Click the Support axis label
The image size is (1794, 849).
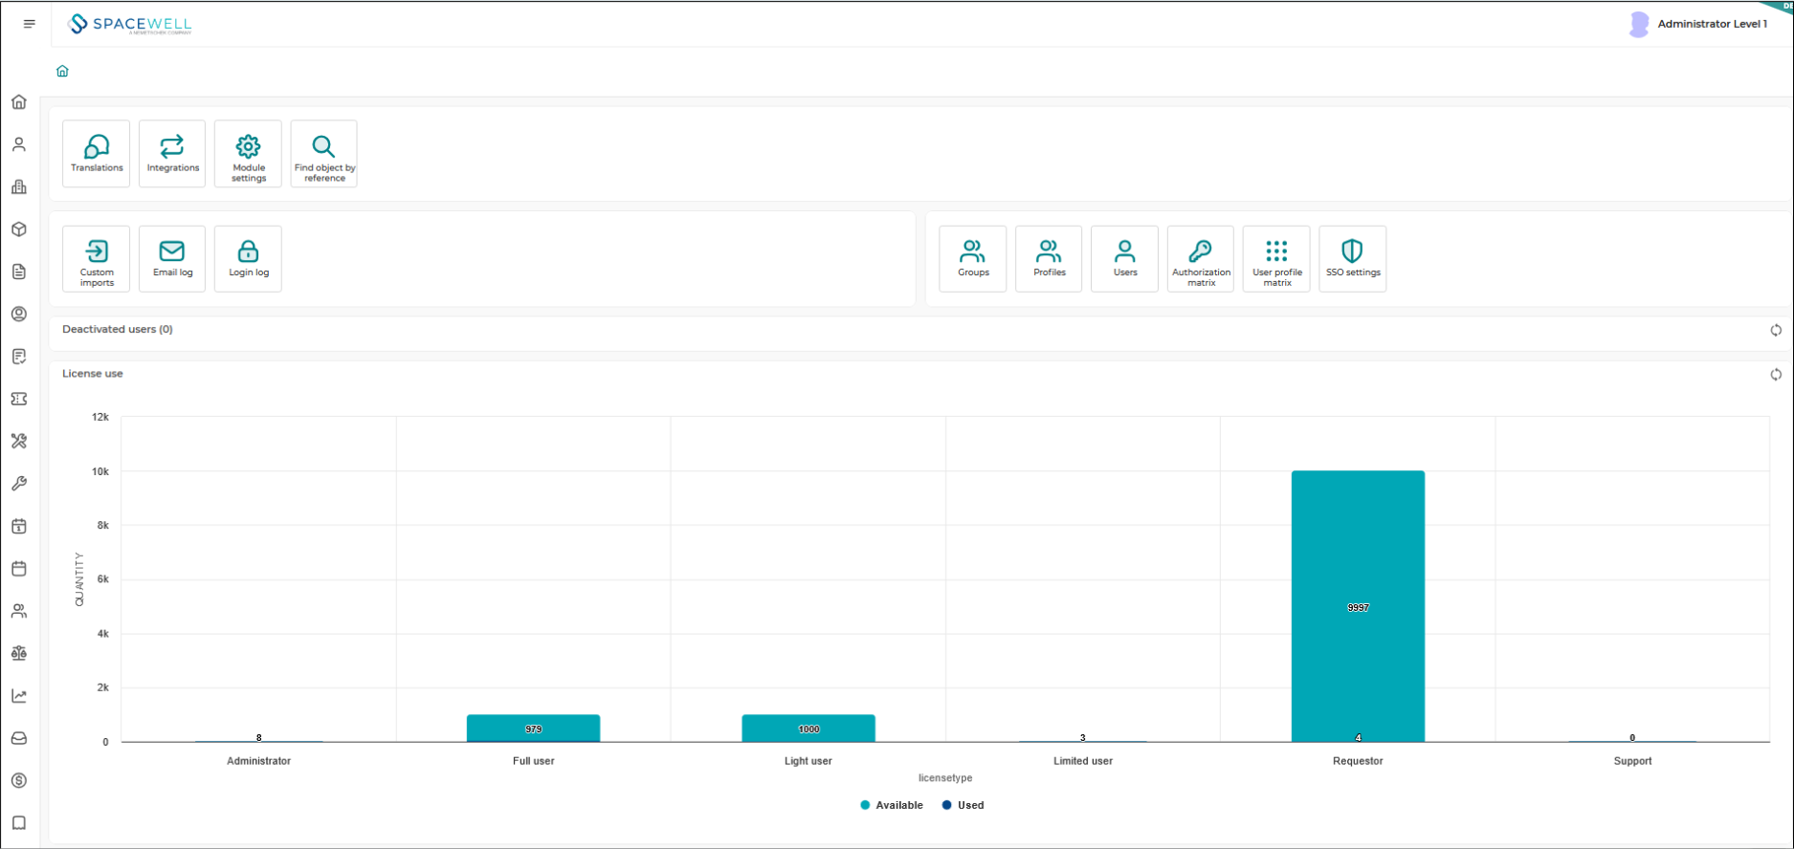point(1632,761)
